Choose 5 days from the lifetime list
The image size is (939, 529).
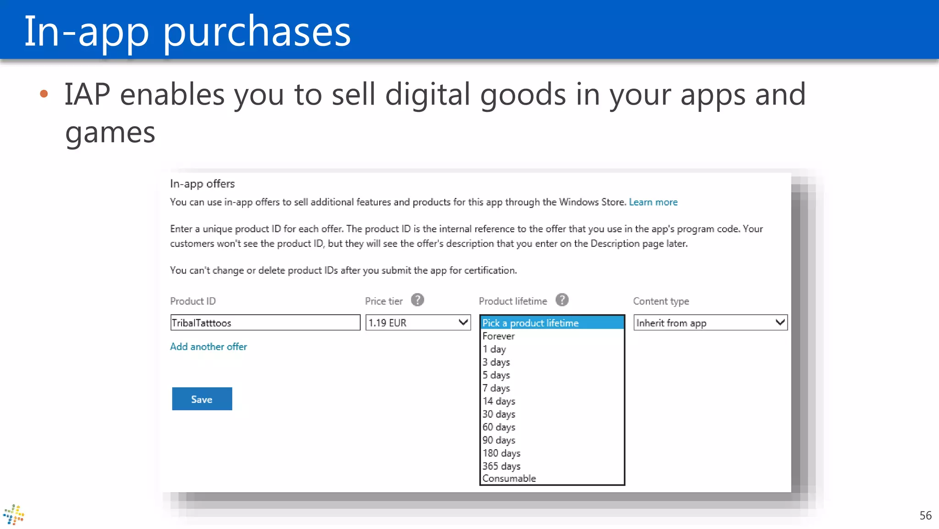point(552,375)
